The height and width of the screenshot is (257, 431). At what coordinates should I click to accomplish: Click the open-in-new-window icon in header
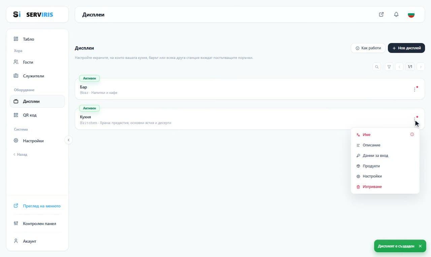[381, 14]
